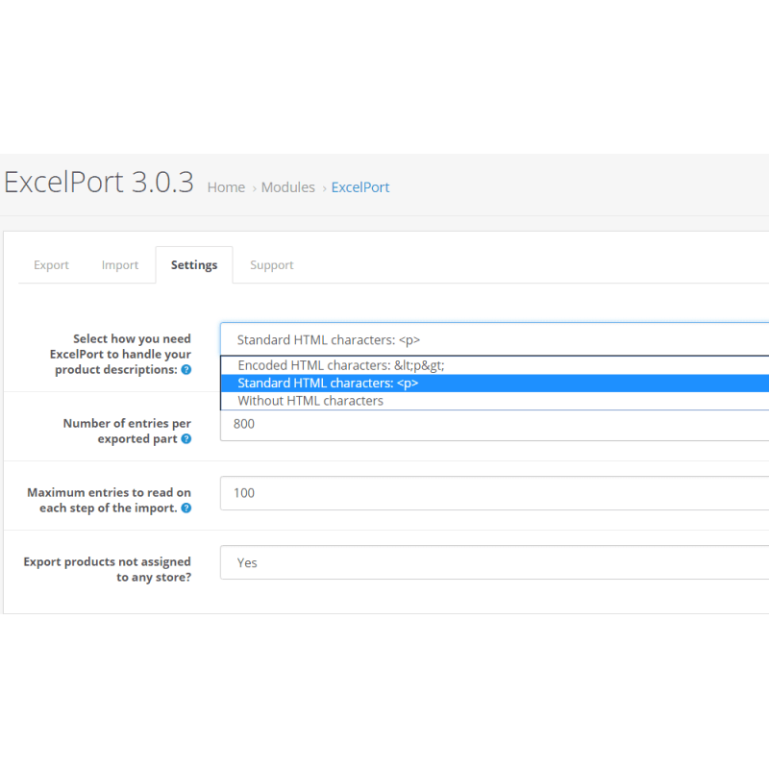Open the Export tab
Screen dimensions: 769x769
(x=51, y=265)
